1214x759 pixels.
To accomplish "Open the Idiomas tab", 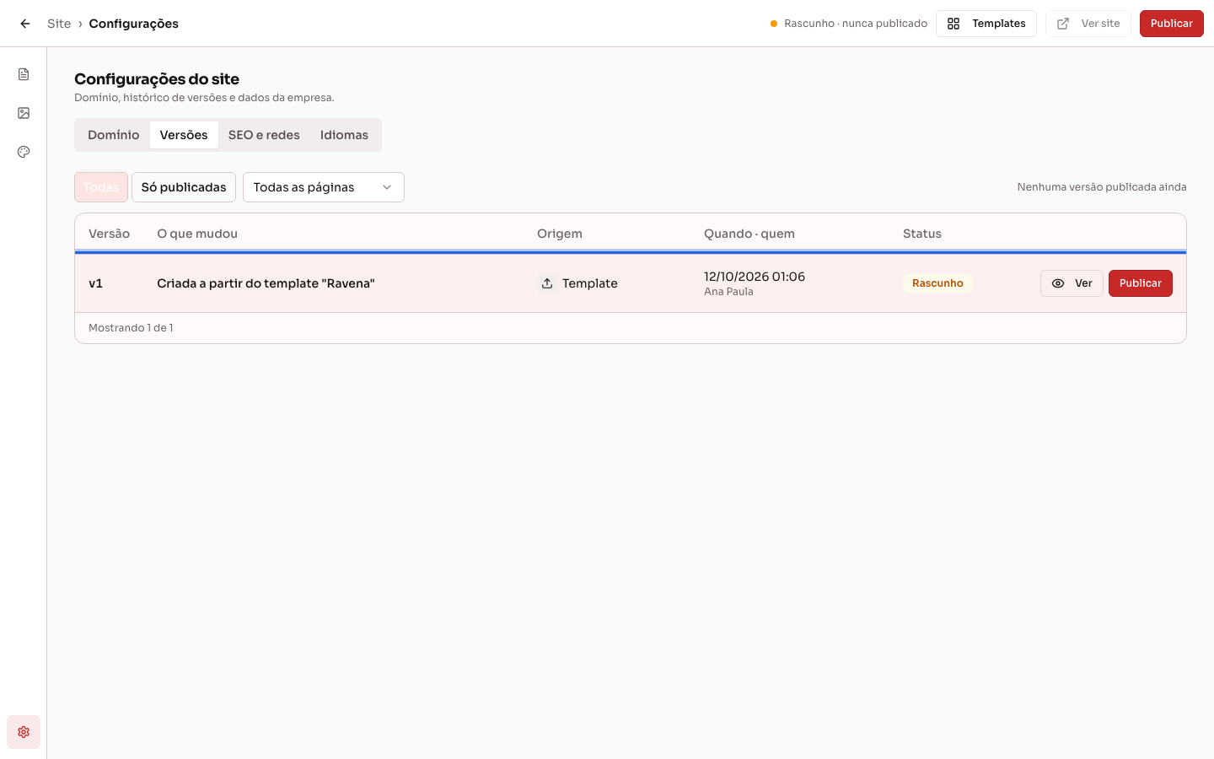I will click(344, 135).
